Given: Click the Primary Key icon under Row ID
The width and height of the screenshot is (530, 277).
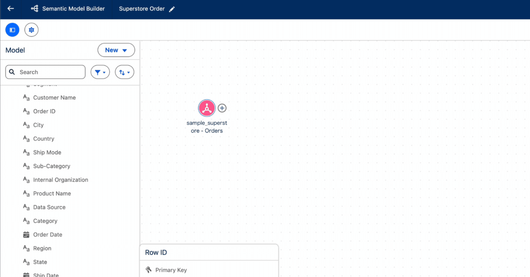Looking at the screenshot, I should coord(148,270).
